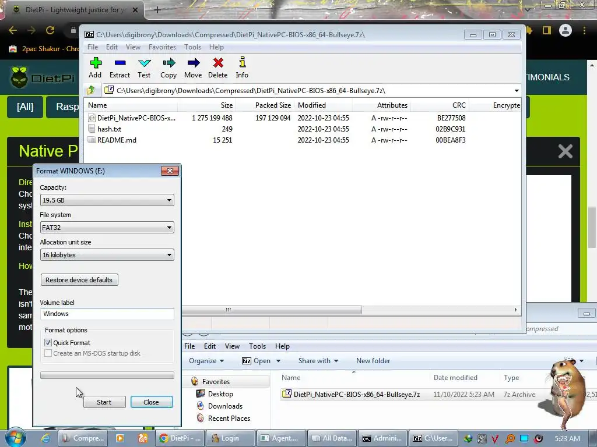Open Favorites menu in 7-Zip

click(x=162, y=47)
